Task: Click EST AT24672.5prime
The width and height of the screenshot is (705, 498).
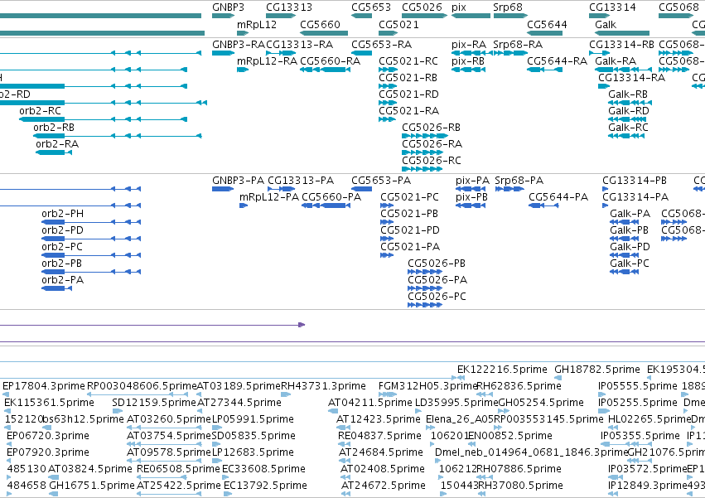Action: point(384,486)
